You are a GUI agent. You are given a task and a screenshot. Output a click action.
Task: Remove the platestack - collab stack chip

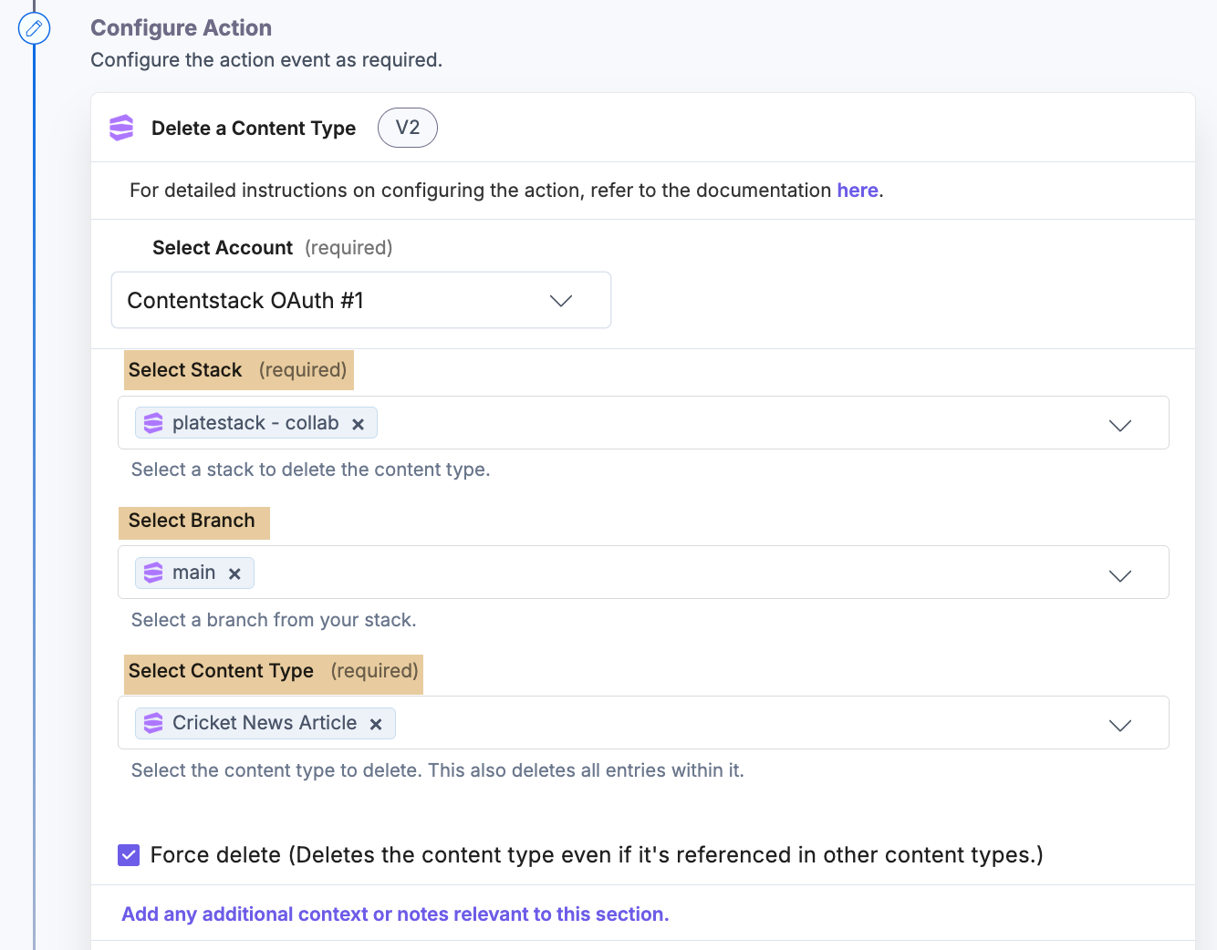359,424
